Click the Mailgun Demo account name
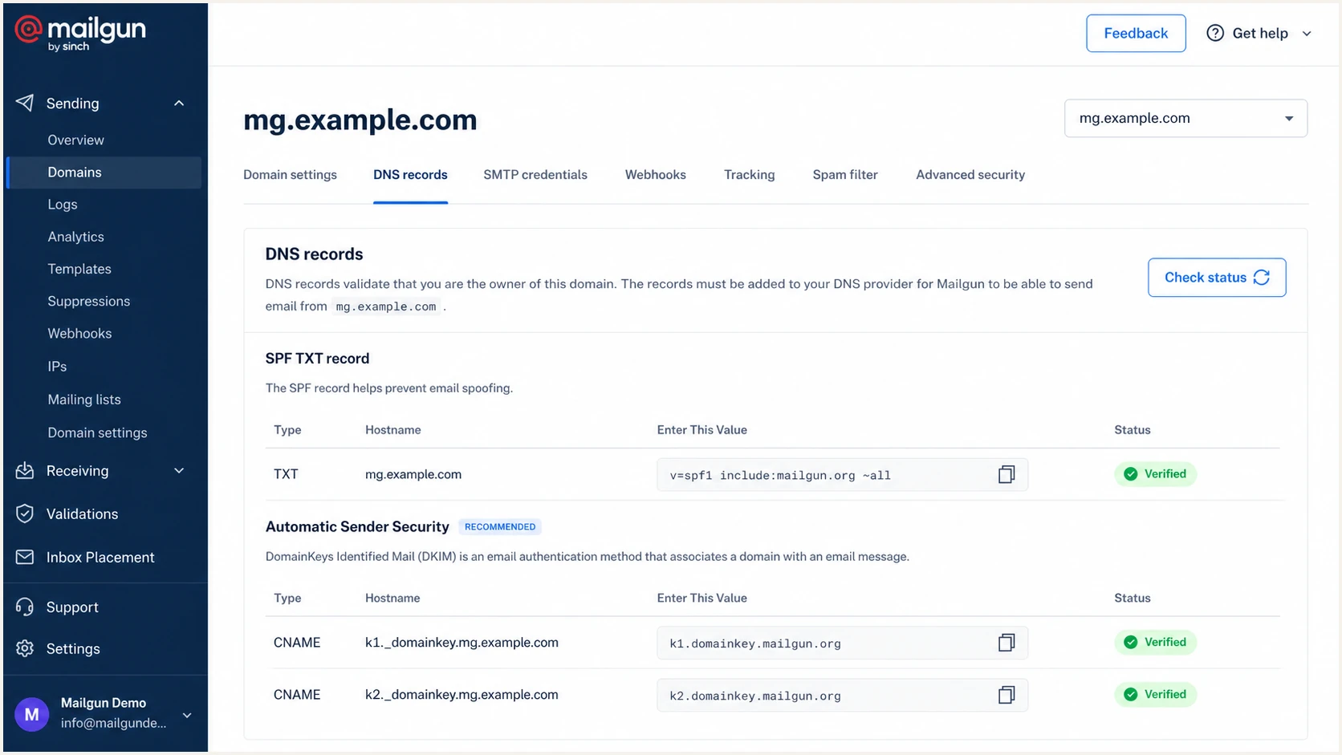The width and height of the screenshot is (1342, 755). click(x=104, y=703)
